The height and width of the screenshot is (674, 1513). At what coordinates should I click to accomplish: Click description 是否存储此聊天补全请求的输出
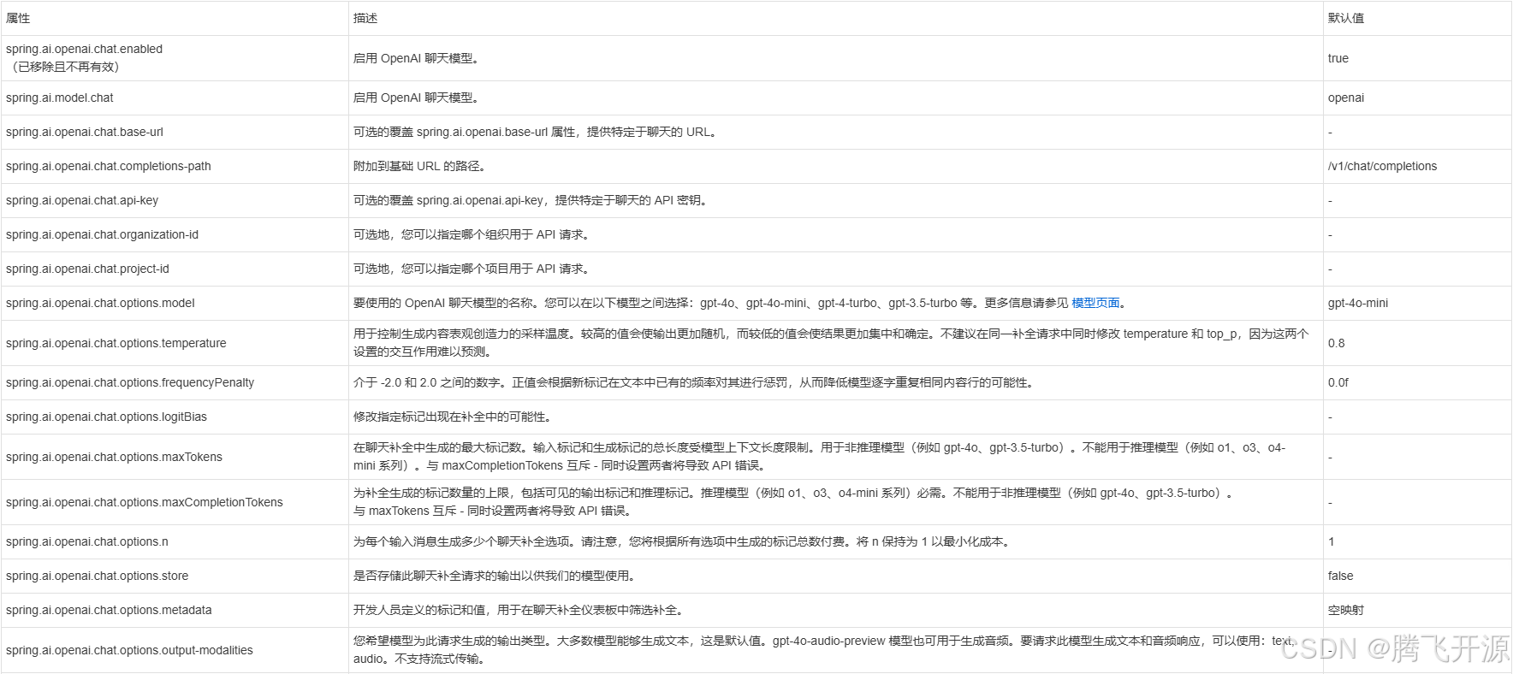click(x=495, y=576)
